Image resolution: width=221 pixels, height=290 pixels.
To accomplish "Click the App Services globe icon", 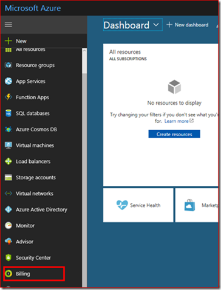I will pyautogui.click(x=8, y=81).
